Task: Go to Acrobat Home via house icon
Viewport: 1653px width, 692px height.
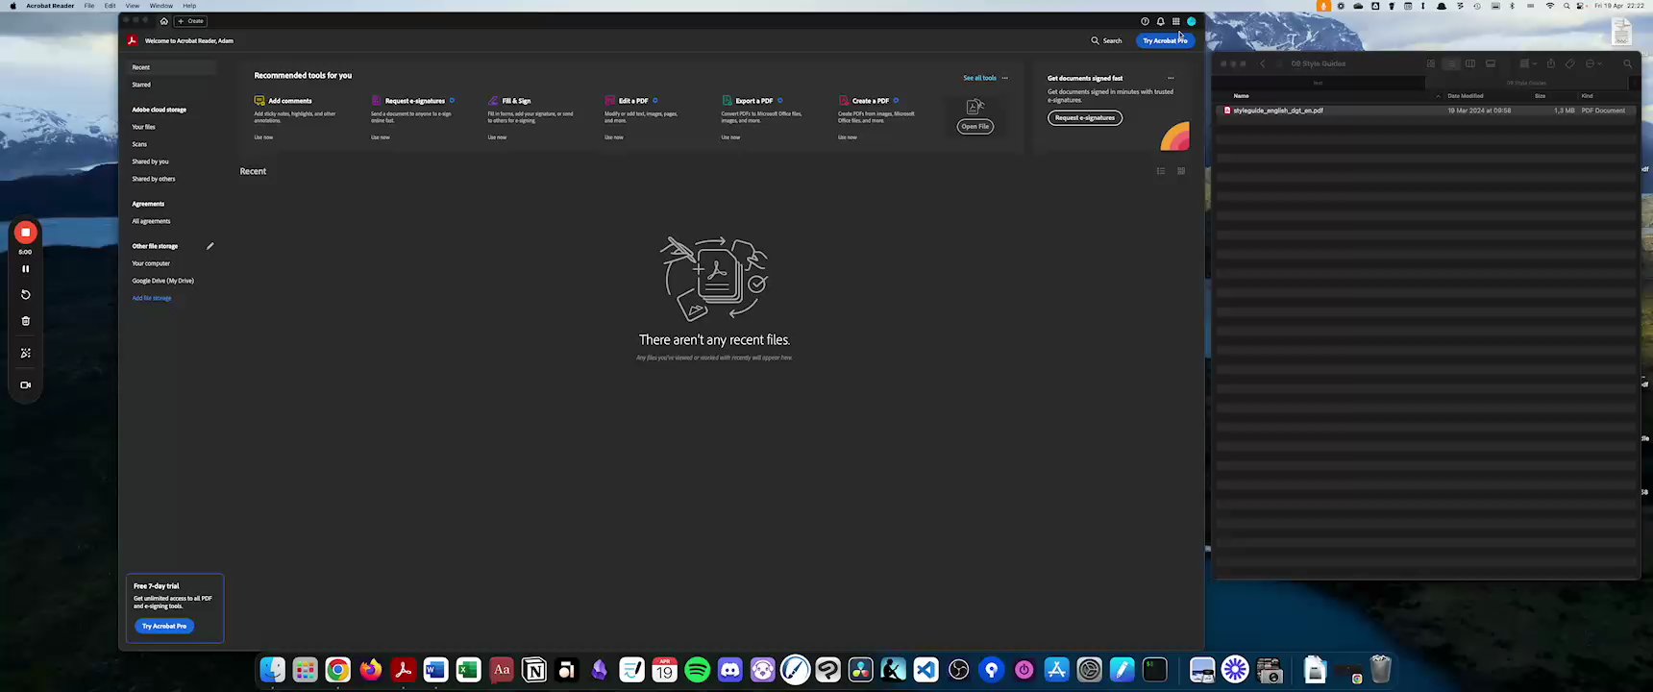Action: tap(163, 21)
